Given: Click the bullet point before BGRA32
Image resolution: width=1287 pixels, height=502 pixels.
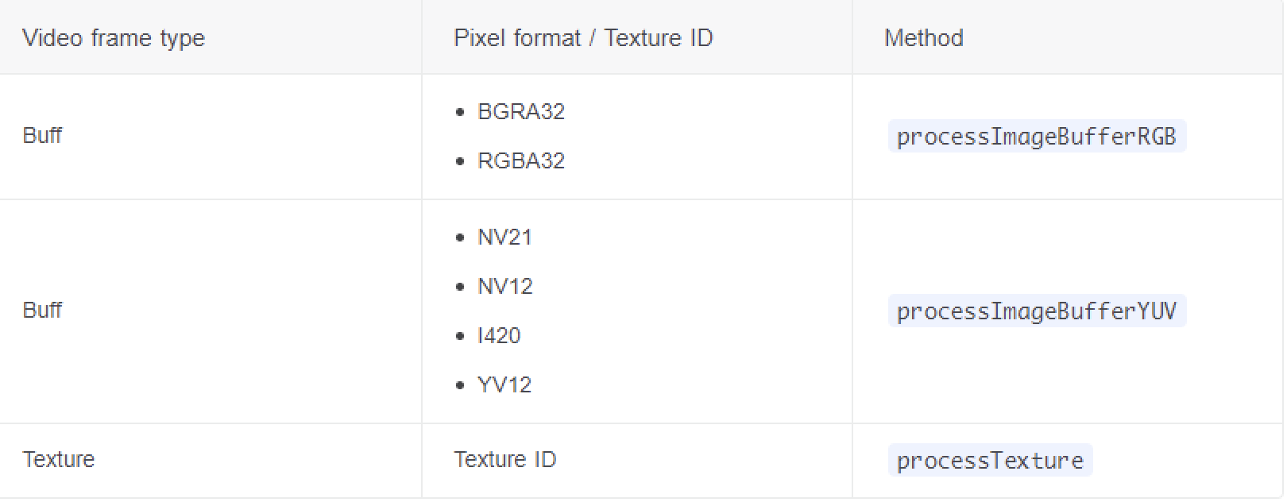Looking at the screenshot, I should [460, 113].
